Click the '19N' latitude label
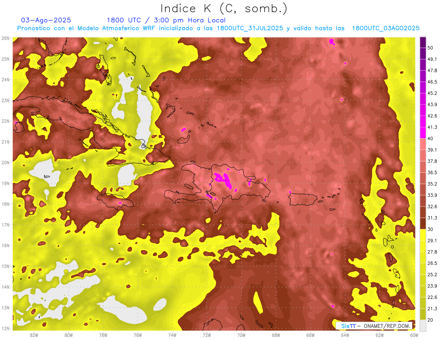440x340 pixels. [x=5, y=183]
